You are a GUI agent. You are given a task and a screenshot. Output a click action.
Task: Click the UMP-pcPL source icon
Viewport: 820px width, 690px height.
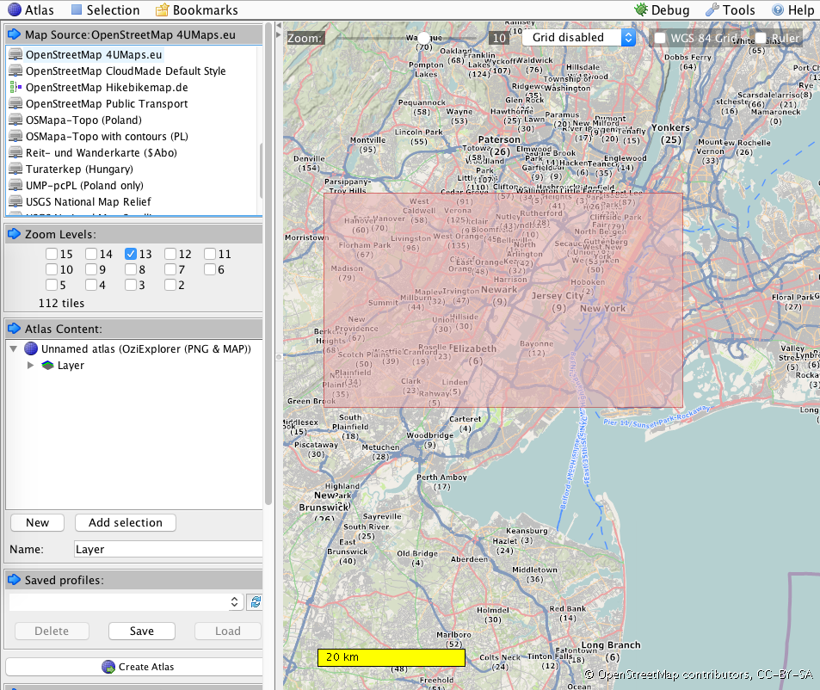pyautogui.click(x=15, y=185)
